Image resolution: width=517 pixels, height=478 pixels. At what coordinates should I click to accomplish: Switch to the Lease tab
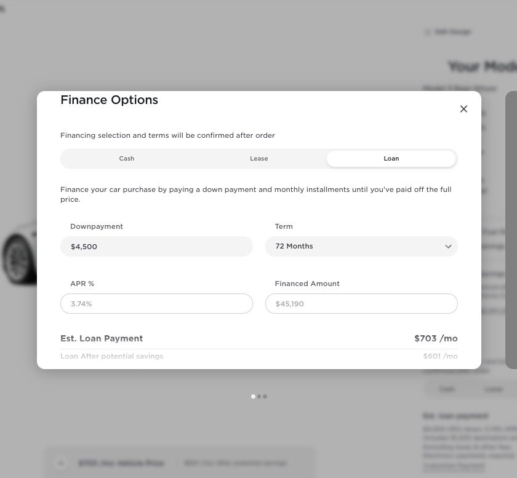click(259, 159)
